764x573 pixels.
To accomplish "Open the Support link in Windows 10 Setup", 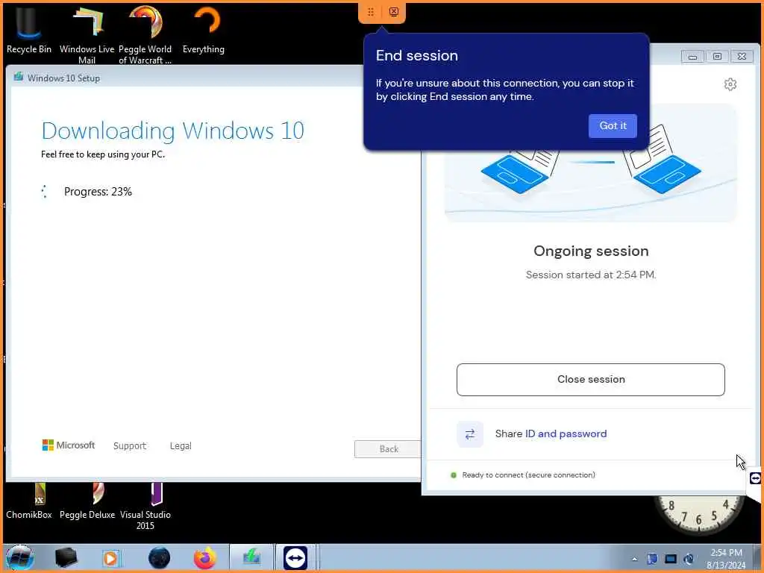I will click(130, 446).
